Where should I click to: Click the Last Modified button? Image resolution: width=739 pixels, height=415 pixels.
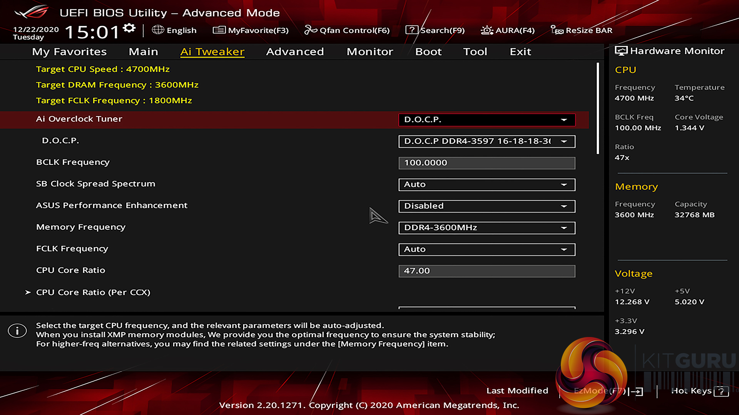coord(517,391)
